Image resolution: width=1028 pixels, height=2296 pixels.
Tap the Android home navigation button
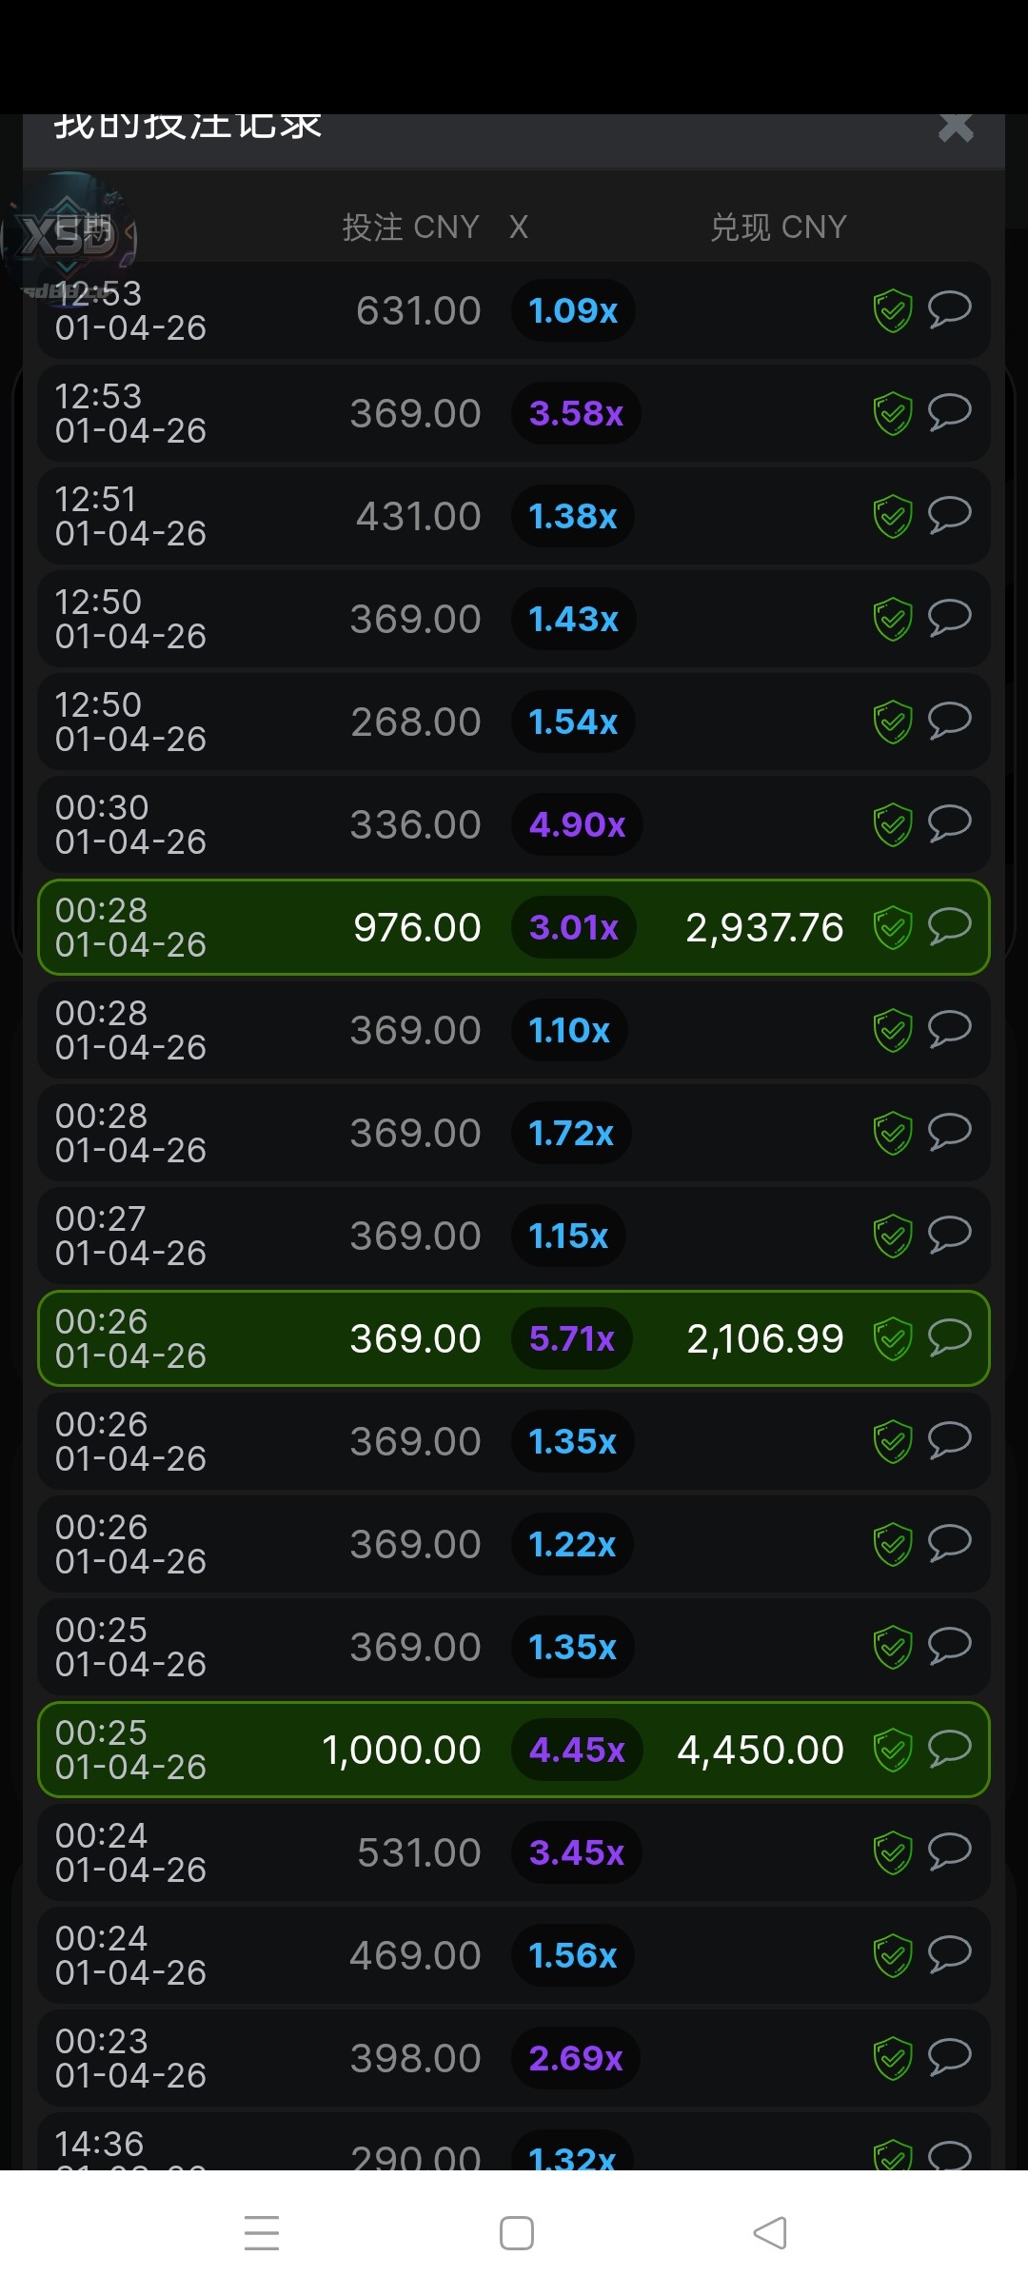pos(516,2232)
